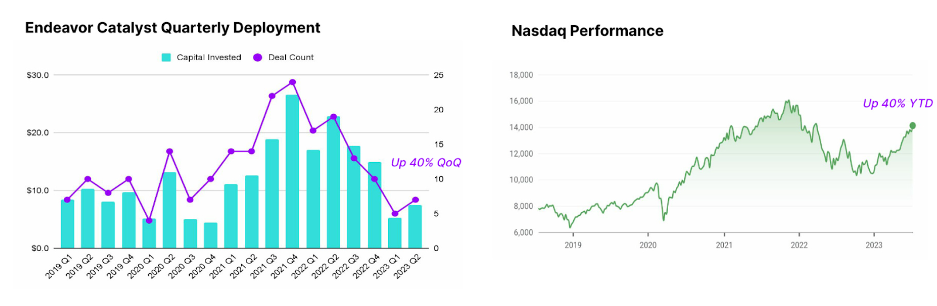Screen dimensions: 937x306
Task: Click the Deal Count point for 2023 Q2
Action: point(415,200)
